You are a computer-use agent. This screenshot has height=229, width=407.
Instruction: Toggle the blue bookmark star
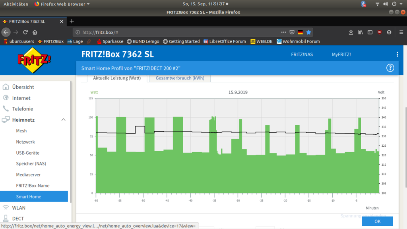(x=308, y=32)
